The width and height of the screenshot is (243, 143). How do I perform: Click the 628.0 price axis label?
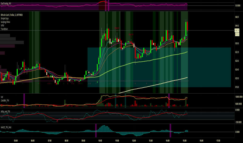pos(237,61)
